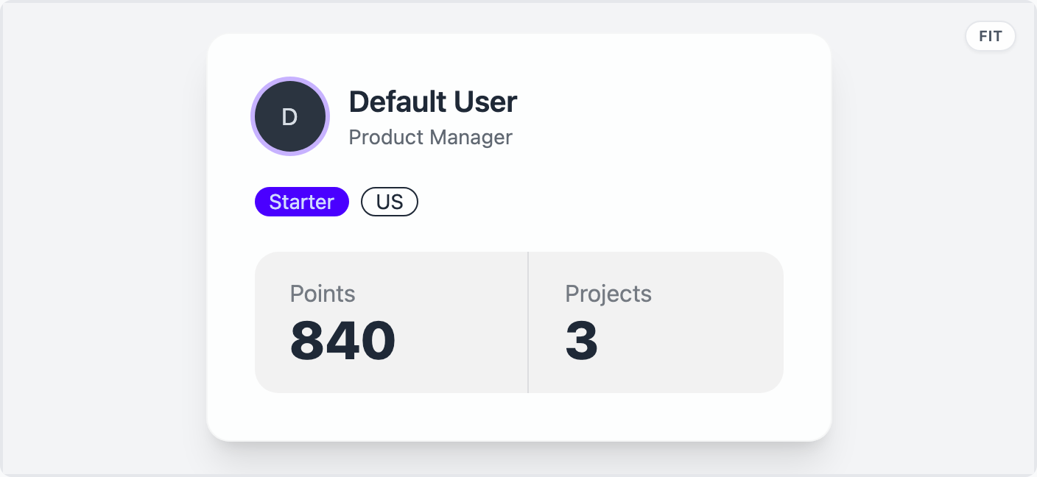Click the letter 'S' in the Starter badge
1037x477 pixels.
pyautogui.click(x=275, y=202)
